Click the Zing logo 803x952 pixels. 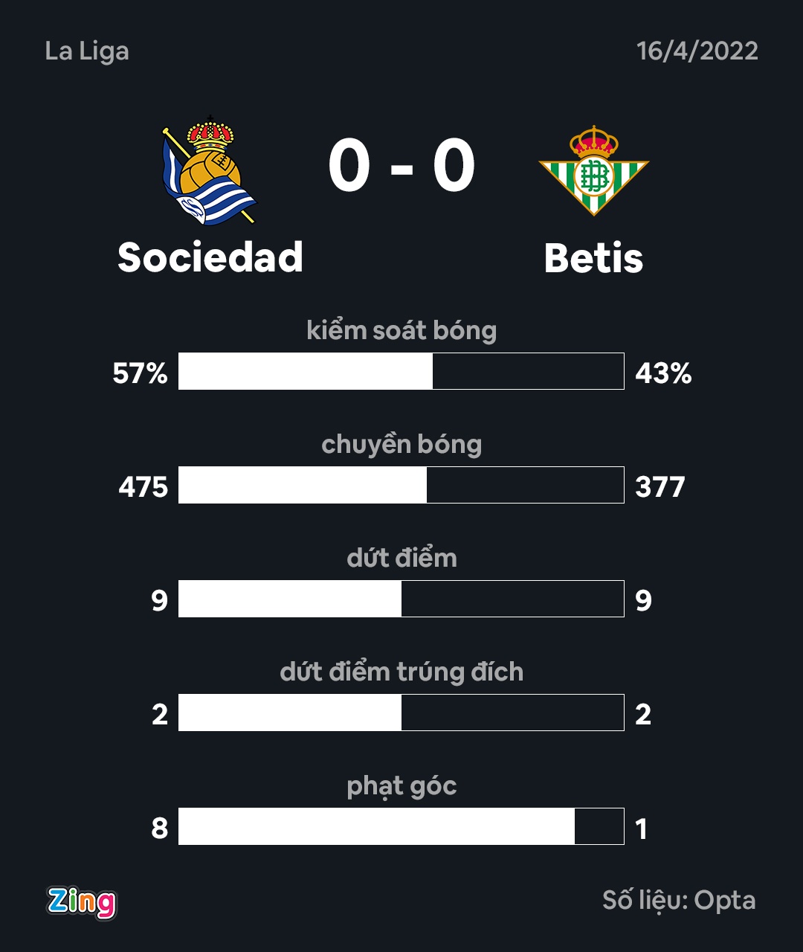coord(82,902)
